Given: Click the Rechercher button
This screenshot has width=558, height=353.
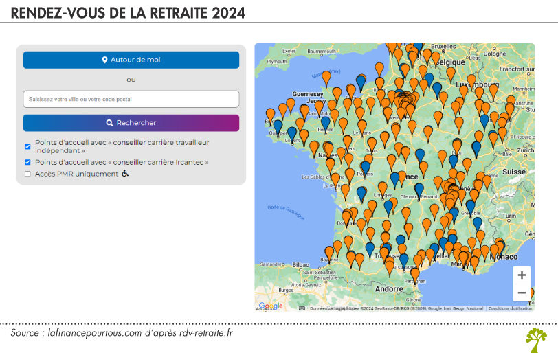Looking at the screenshot, I should 131,123.
